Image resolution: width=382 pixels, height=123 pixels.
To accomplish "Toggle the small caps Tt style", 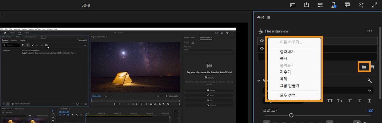I will click(x=340, y=101).
